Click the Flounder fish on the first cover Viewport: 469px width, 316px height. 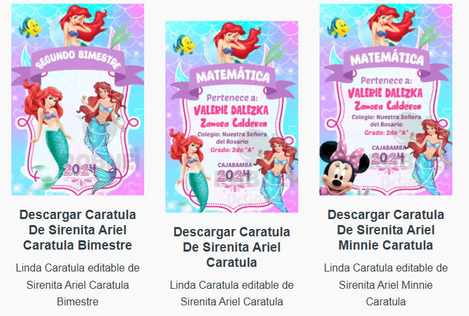30,27
